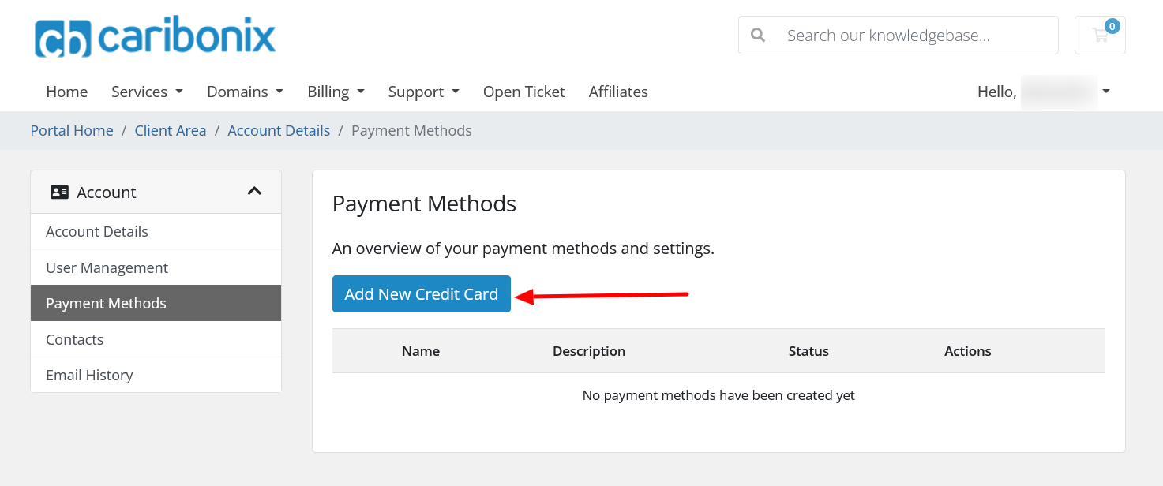1163x486 pixels.
Task: Select User Management in the sidebar
Action: point(107,268)
